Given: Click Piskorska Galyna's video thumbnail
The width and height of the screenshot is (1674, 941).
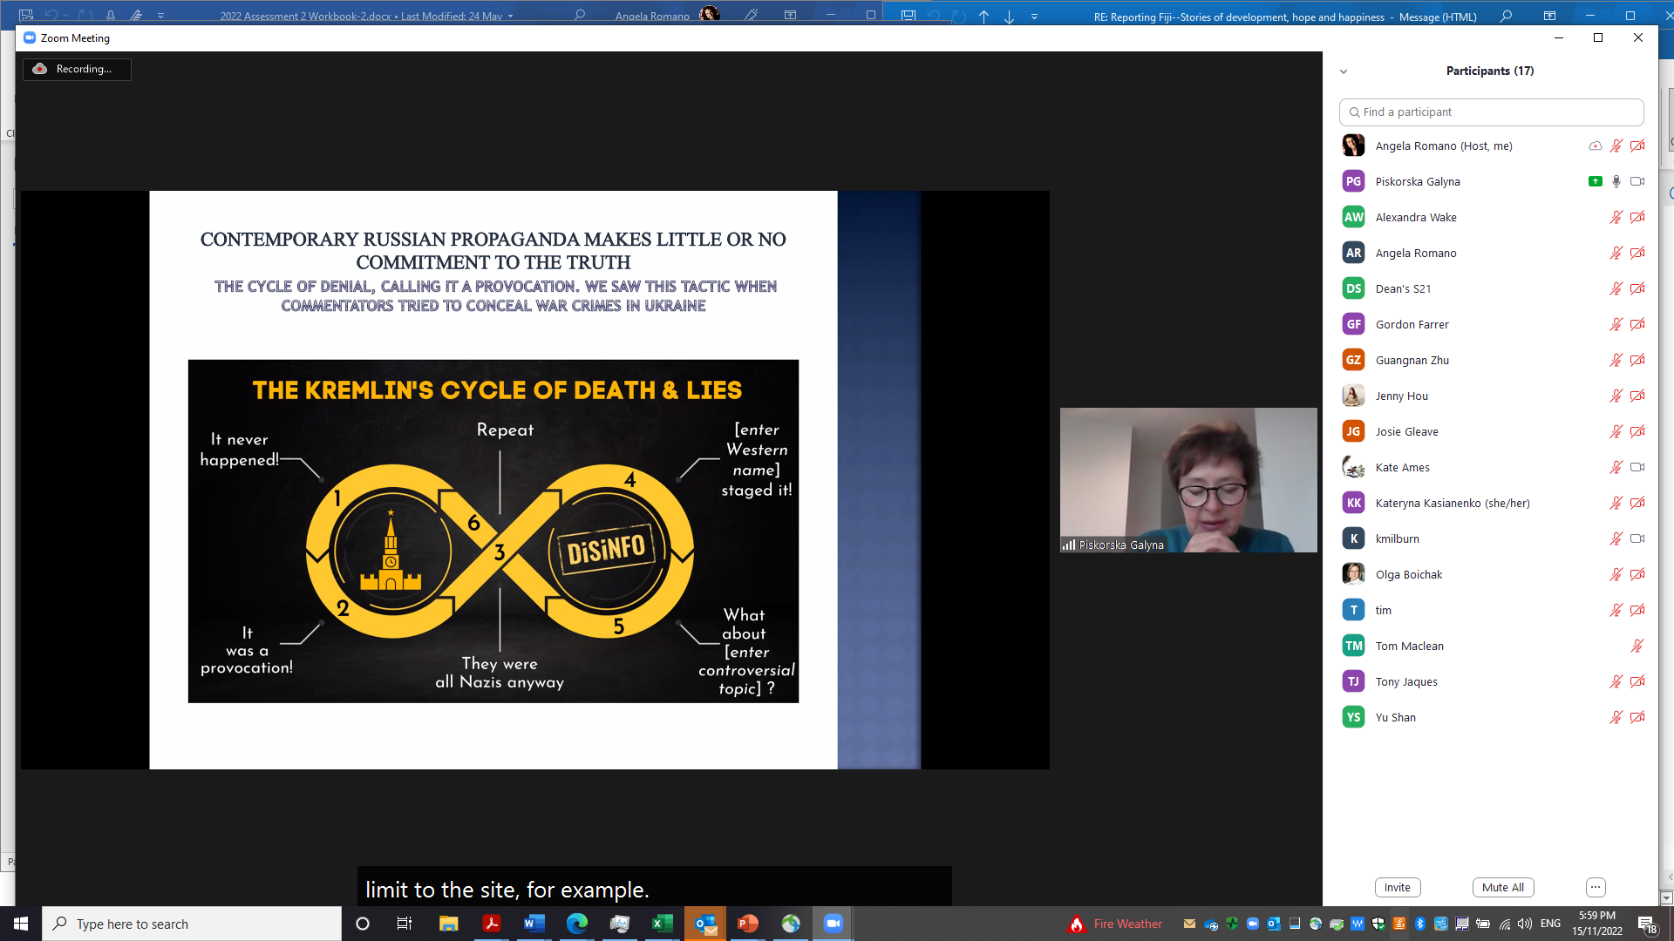Looking at the screenshot, I should (1187, 479).
